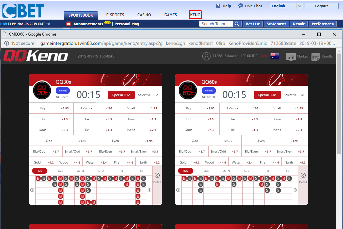Image resolution: width=343 pixels, height=229 pixels.
Task: Click QQ60s history right arrow
Action: 295,190
